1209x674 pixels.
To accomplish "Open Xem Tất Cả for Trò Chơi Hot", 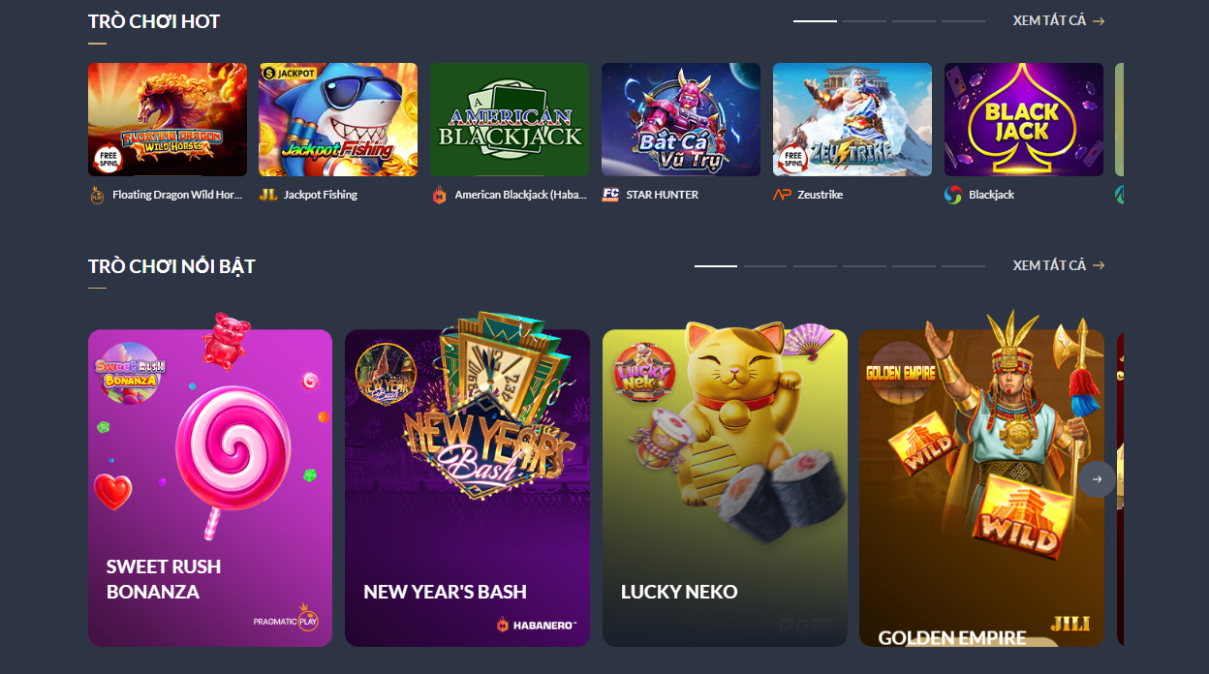I will click(x=1059, y=20).
